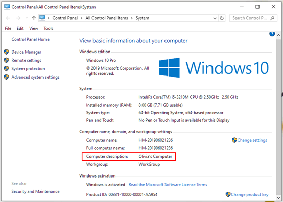Expand chevron before Control Panel breadcrumb
The width and height of the screenshot is (283, 202).
[x=48, y=18]
